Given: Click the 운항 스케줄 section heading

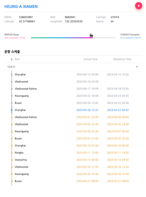Looking at the screenshot, I should pos(12,52).
